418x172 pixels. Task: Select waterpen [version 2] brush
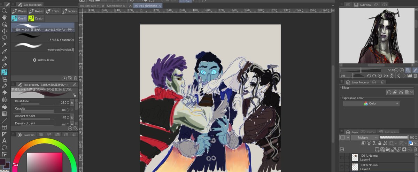tap(43, 47)
